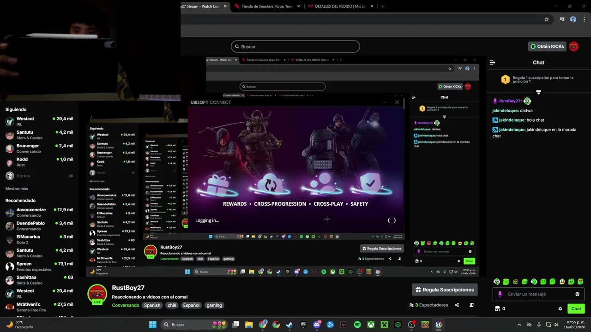Open the Conversando category link
Screen dimensions: 591x332
(125, 305)
